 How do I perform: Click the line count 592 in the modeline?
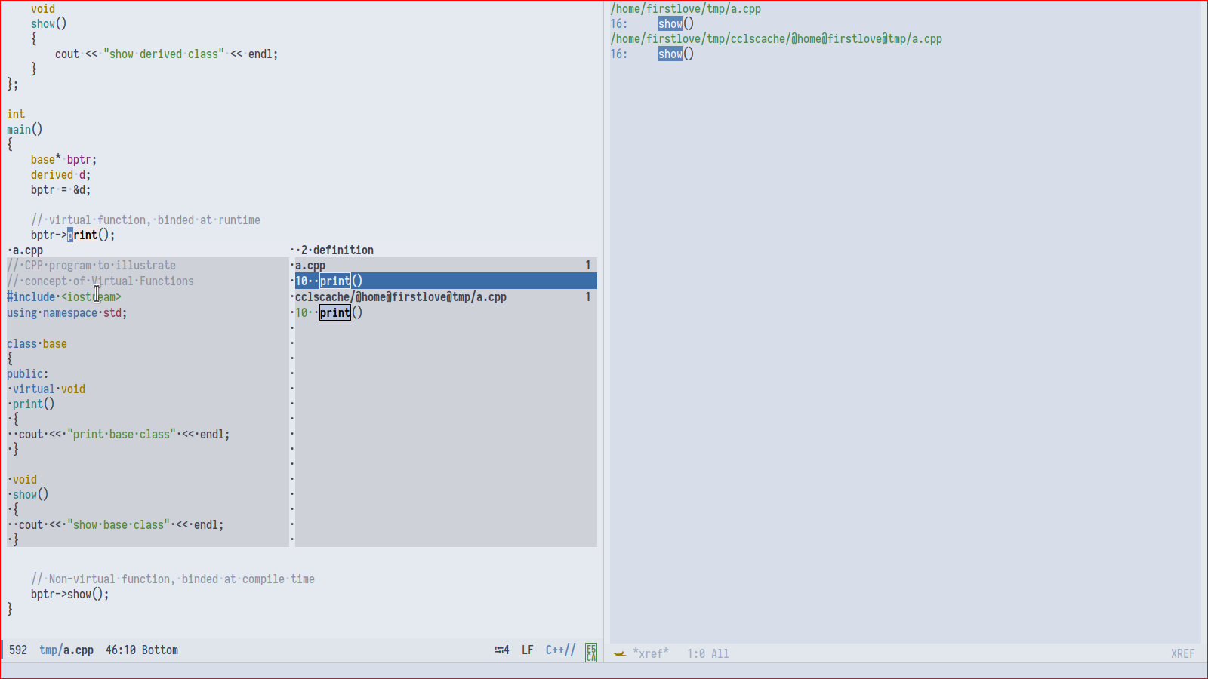click(x=18, y=650)
